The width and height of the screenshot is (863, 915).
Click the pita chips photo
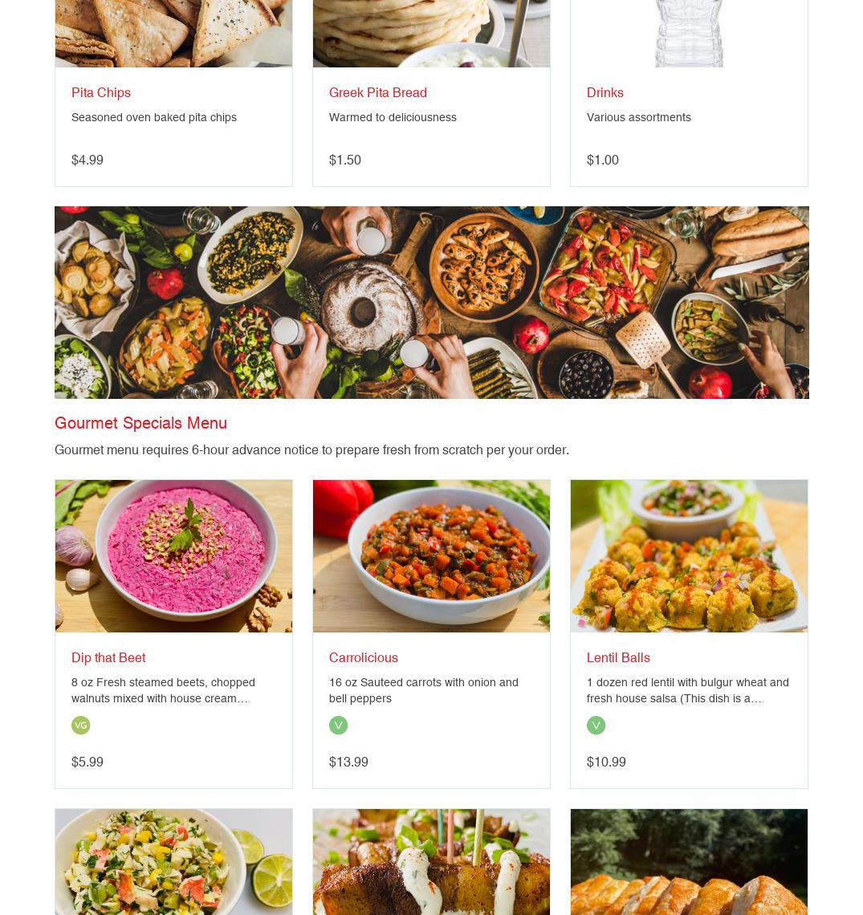pyautogui.click(x=174, y=33)
